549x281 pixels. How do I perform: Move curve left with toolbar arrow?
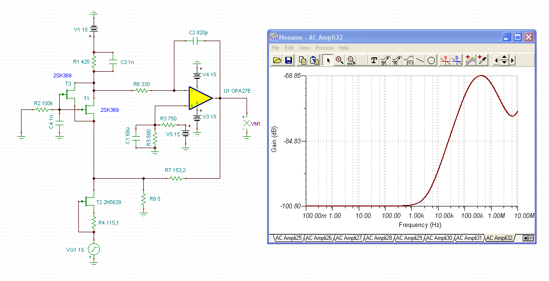(496, 60)
